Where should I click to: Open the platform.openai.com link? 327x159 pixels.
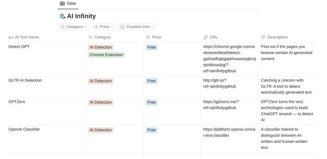click(229, 132)
